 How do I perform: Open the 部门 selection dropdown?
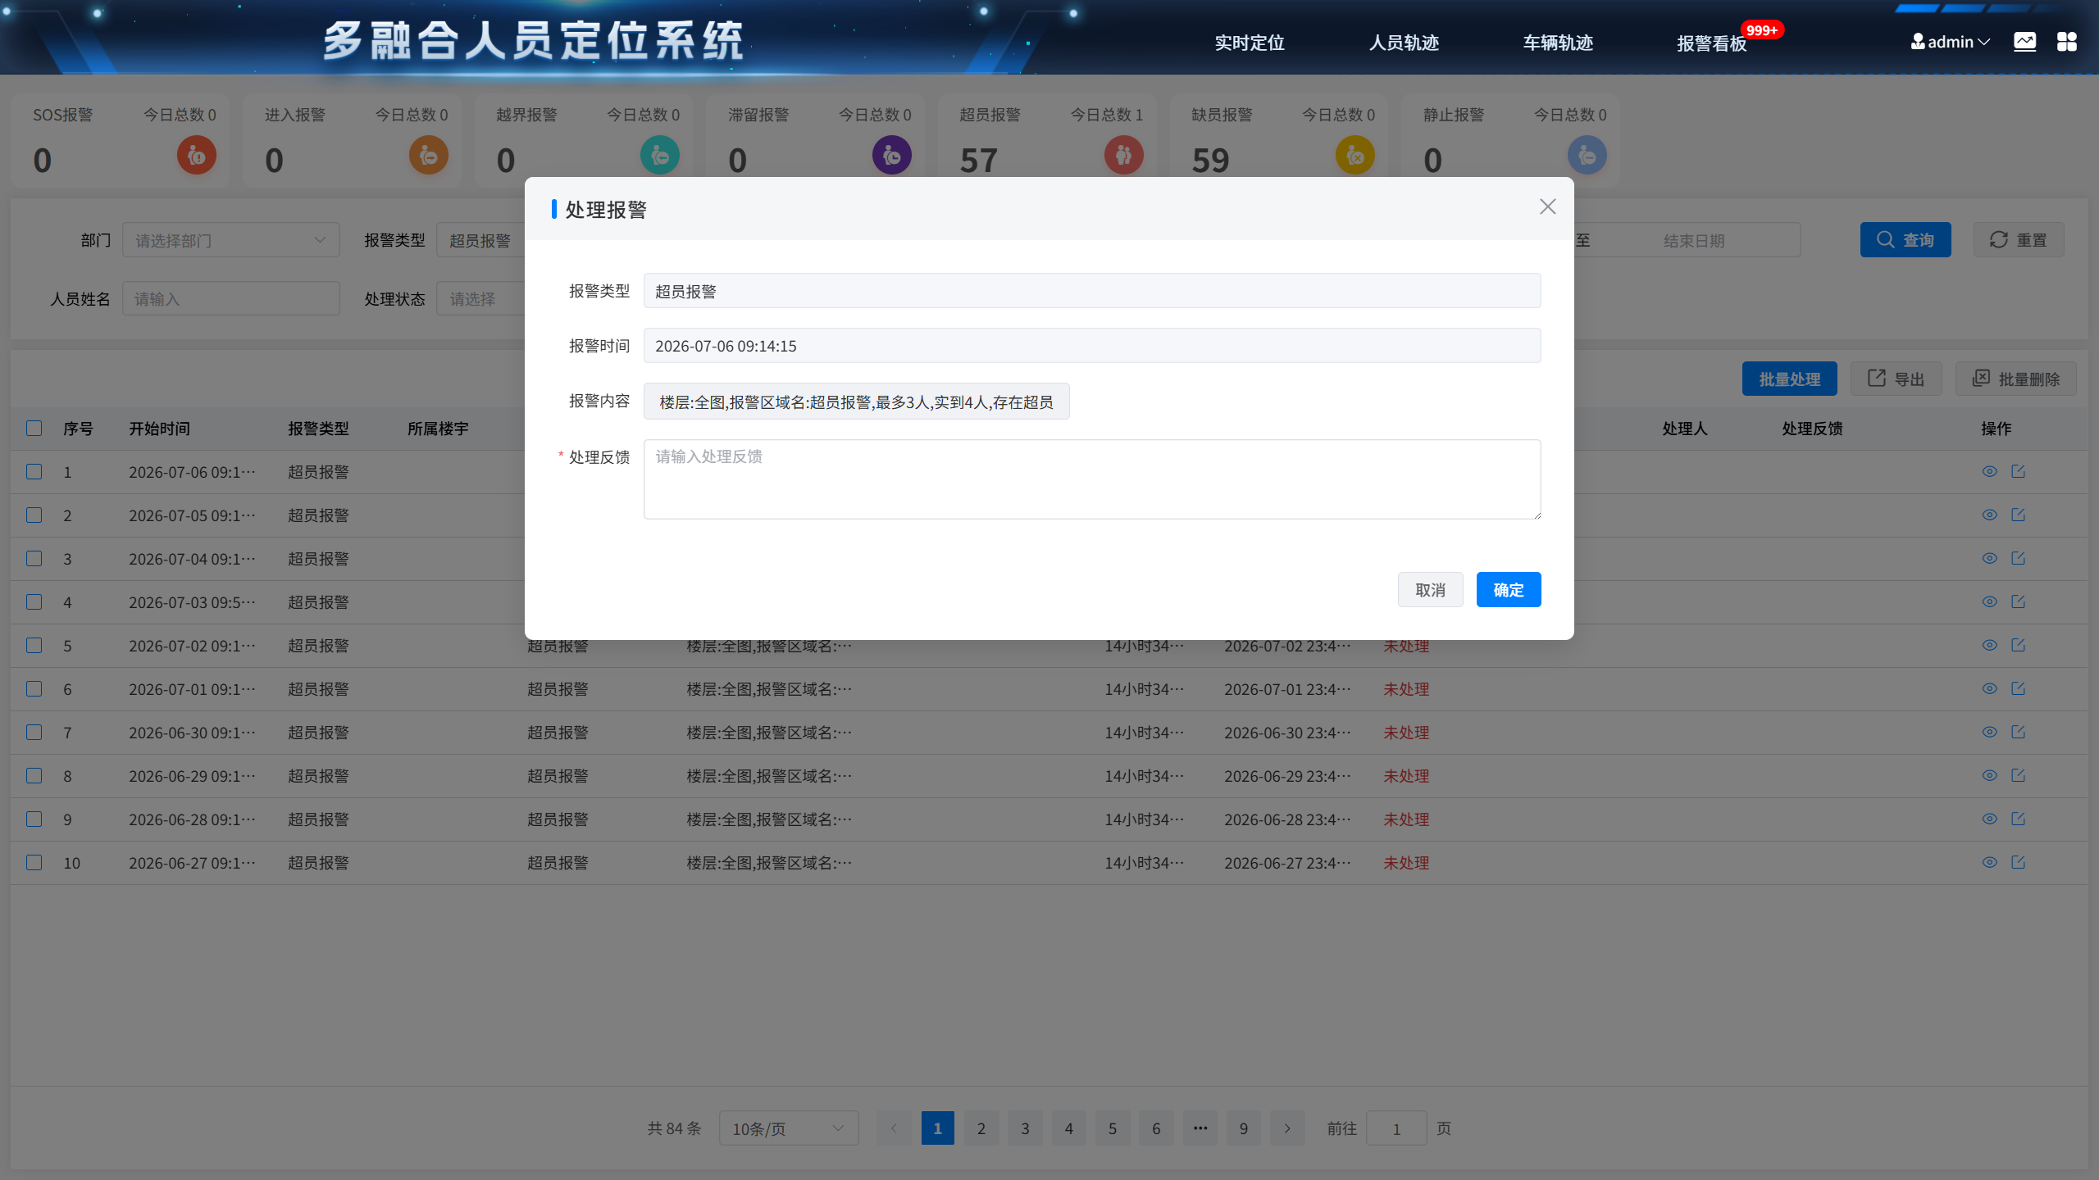tap(231, 240)
